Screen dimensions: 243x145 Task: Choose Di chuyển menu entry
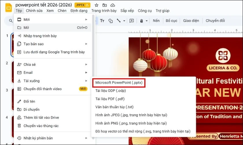tap(53, 110)
